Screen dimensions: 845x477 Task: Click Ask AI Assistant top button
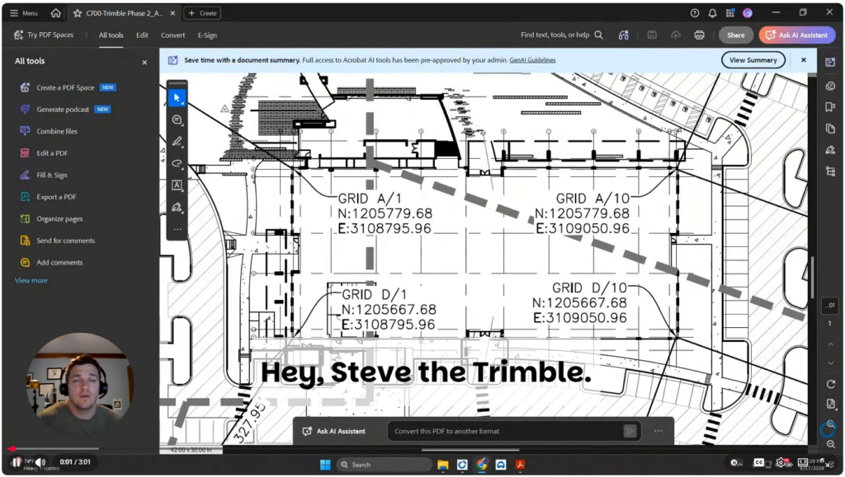[797, 35]
